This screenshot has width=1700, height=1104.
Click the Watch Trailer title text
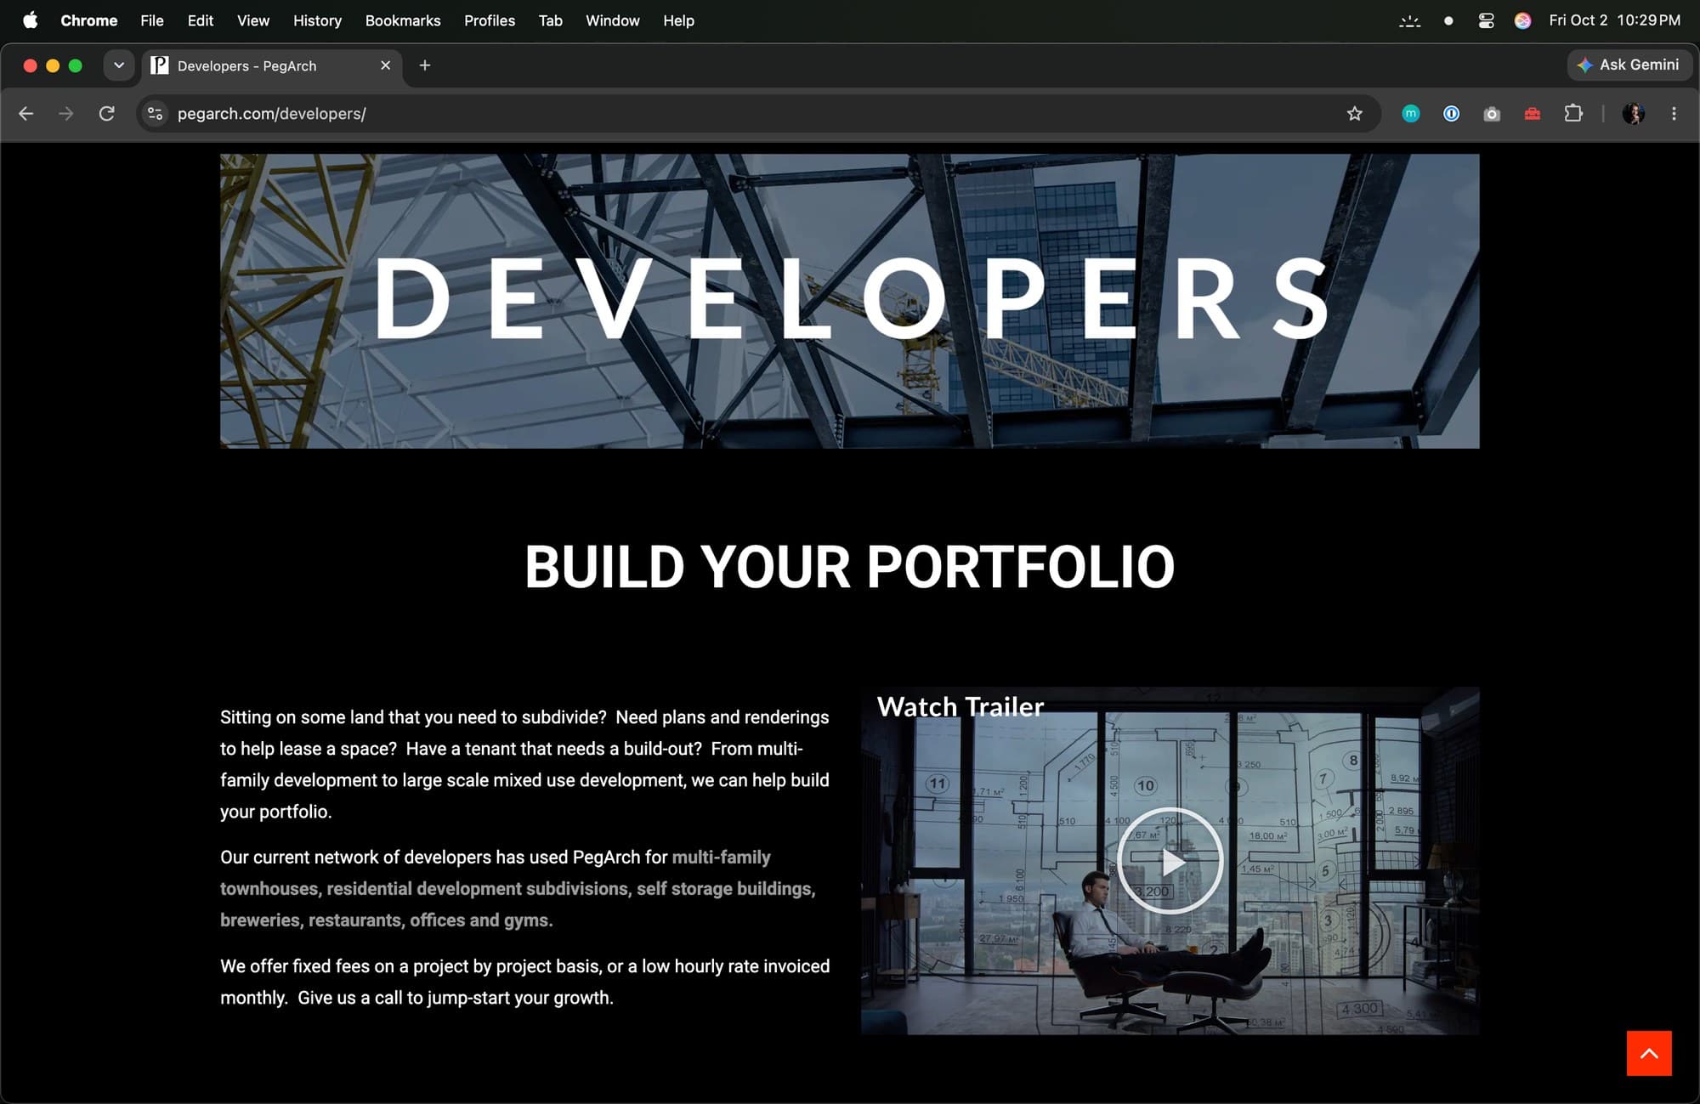click(x=960, y=706)
